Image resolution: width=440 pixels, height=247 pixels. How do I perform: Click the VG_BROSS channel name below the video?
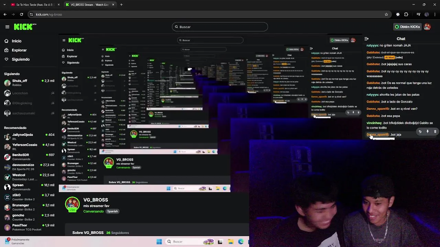[x=96, y=200]
